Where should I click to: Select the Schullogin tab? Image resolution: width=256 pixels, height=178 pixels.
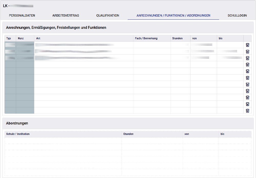click(237, 16)
